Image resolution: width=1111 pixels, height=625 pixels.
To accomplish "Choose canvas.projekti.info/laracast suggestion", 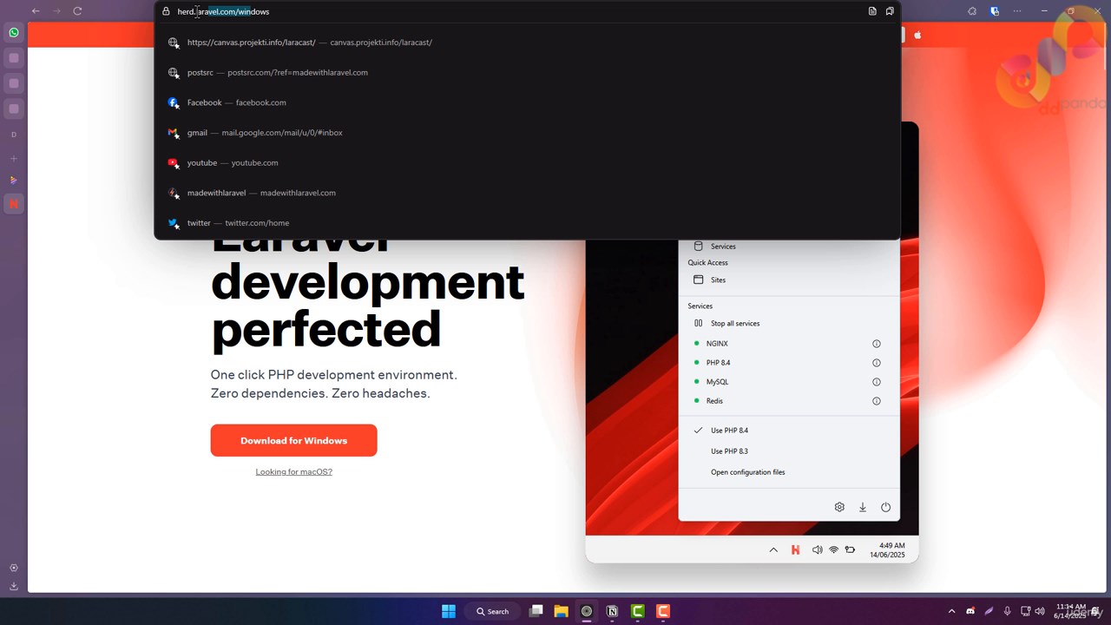I will pyautogui.click(x=527, y=43).
